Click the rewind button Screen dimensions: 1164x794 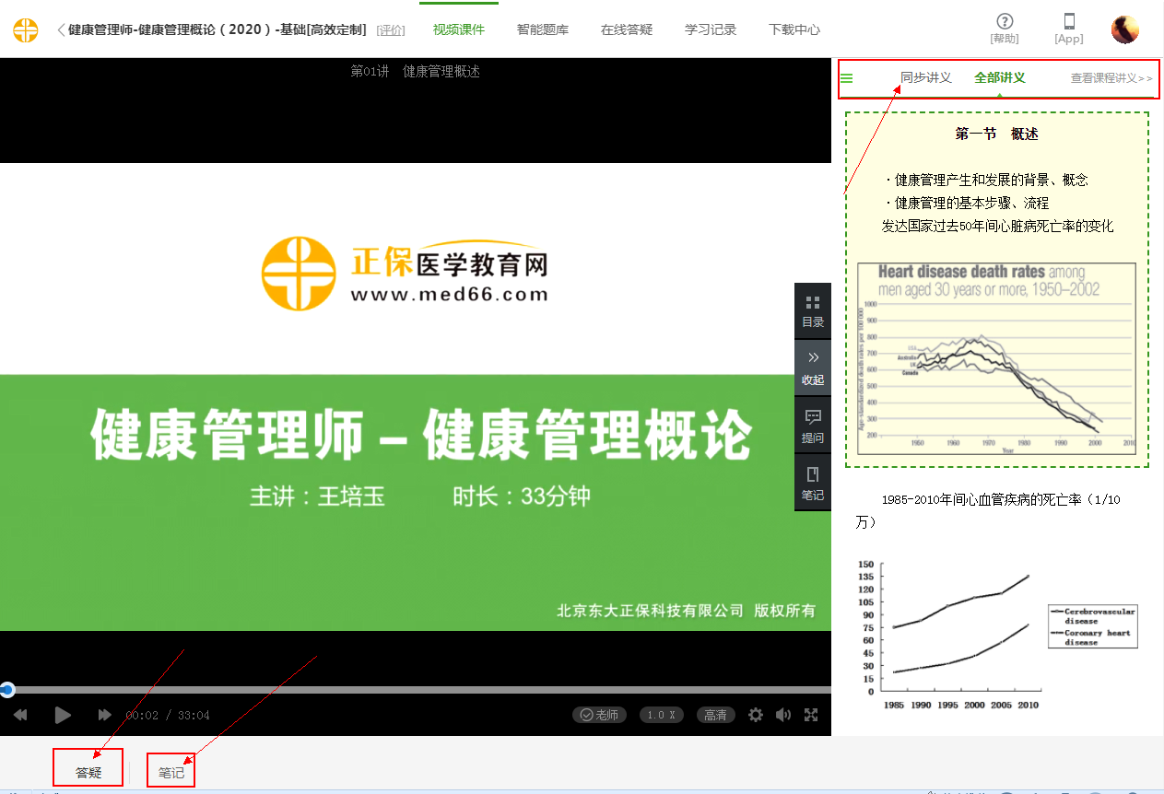coord(20,715)
